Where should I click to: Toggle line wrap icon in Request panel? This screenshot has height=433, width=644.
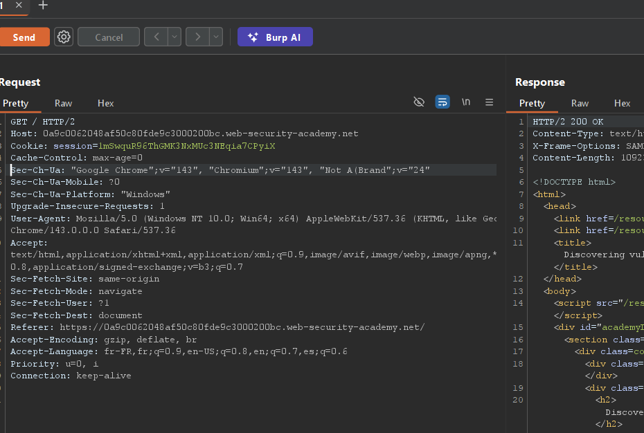pos(442,102)
